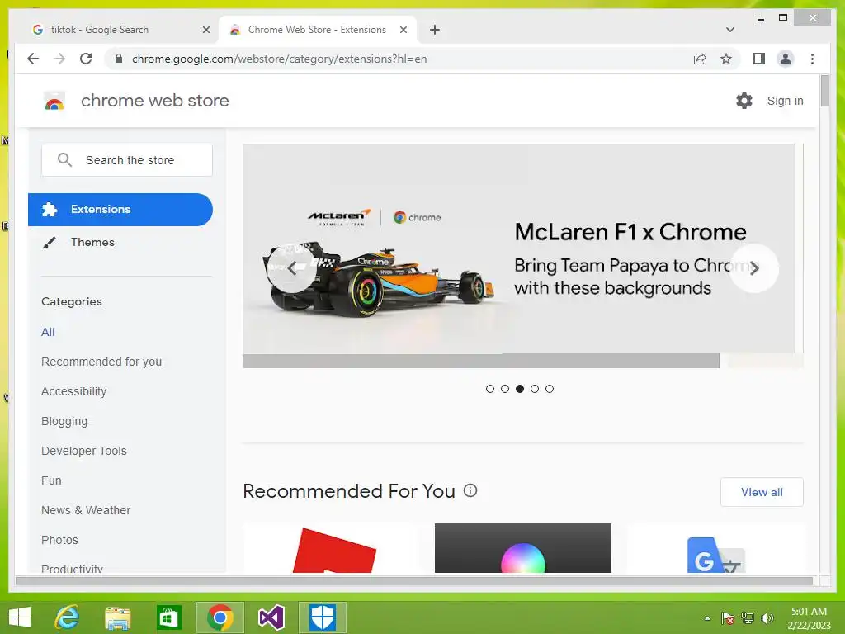This screenshot has height=634, width=845.
Task: Click the chrome web store rainbow logo
Action: 54,101
